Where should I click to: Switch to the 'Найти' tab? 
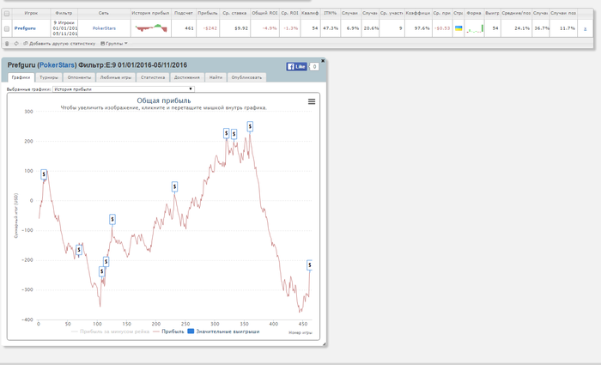click(216, 77)
